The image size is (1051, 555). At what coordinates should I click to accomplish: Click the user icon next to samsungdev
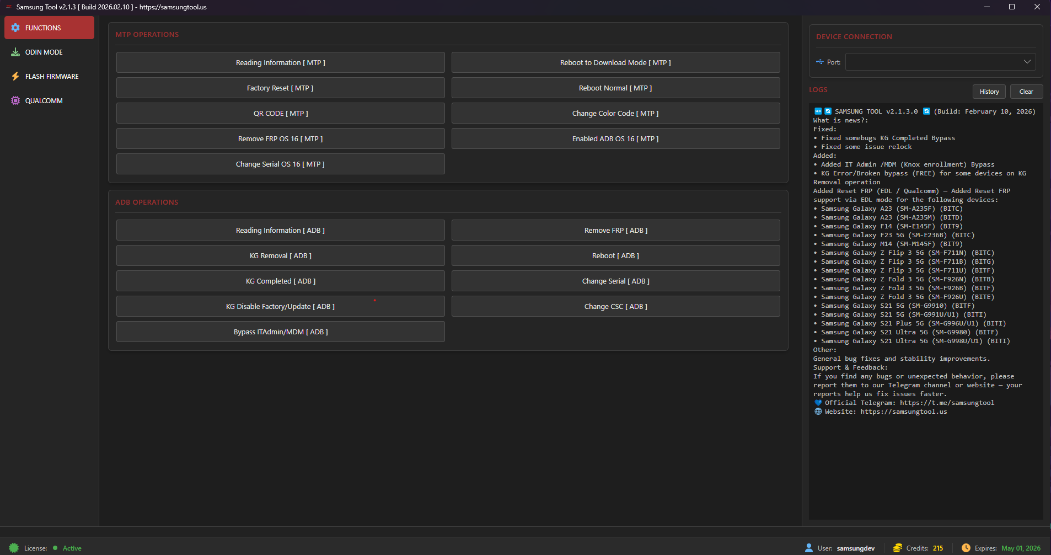coord(808,547)
